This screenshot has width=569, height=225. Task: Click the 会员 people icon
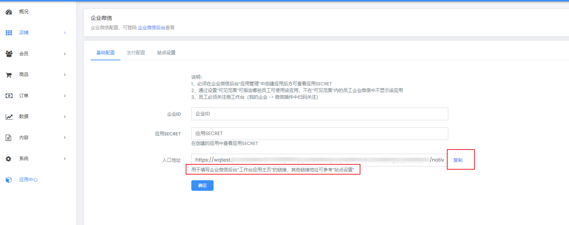pos(9,54)
